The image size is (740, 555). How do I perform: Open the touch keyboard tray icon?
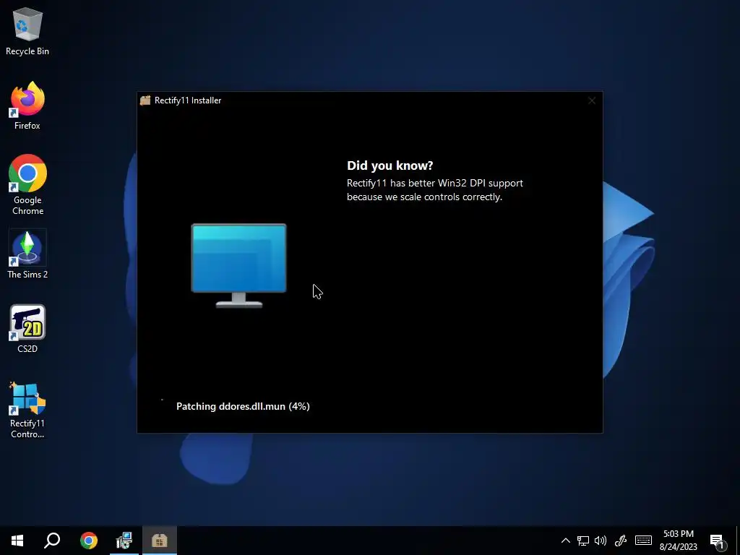point(643,541)
